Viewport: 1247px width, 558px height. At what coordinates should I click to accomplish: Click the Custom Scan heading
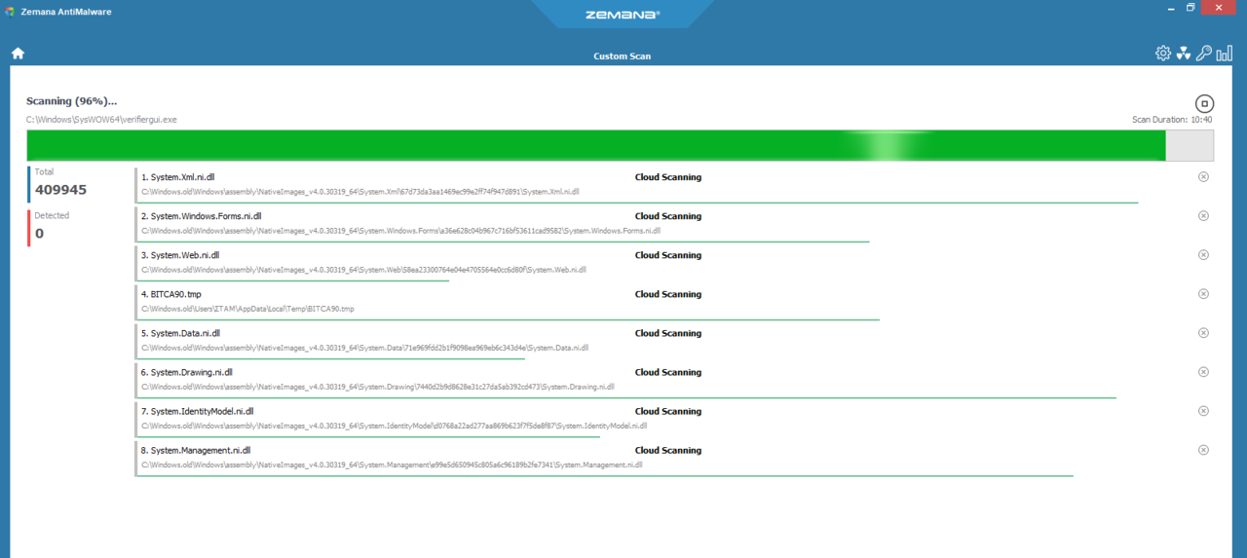pos(623,56)
